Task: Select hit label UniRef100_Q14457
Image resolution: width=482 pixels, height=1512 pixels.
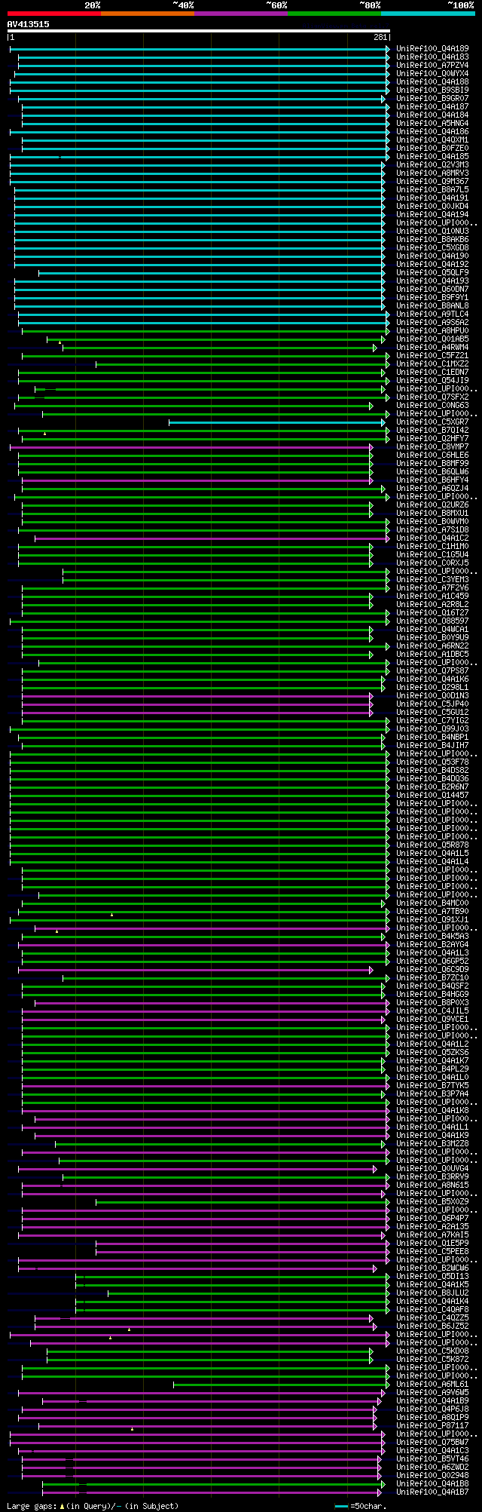Action: (432, 796)
